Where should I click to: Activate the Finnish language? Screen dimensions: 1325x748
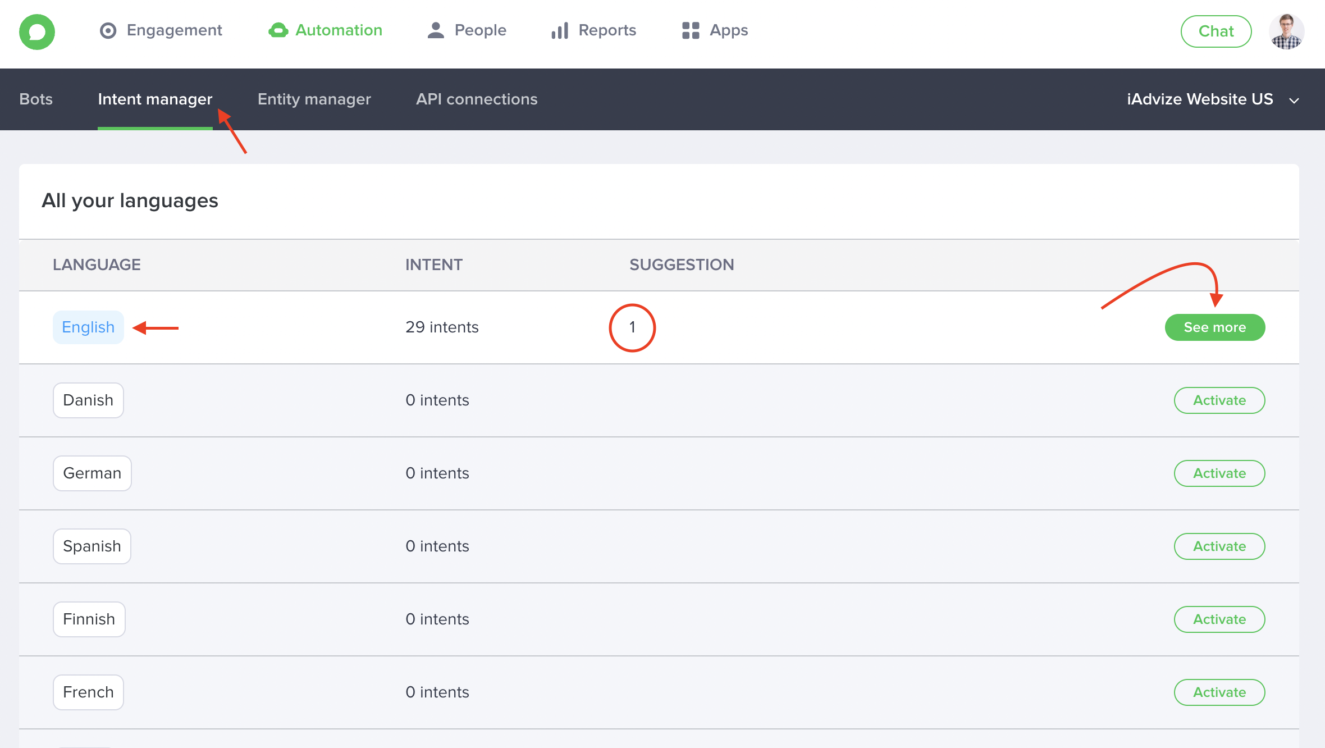[x=1219, y=619]
